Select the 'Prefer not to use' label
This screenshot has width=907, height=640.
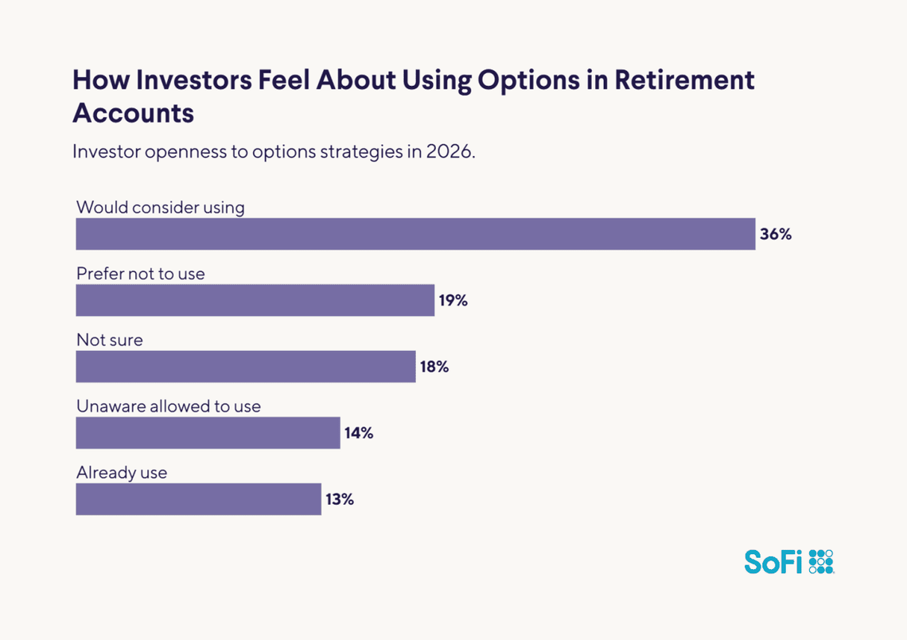pos(141,273)
